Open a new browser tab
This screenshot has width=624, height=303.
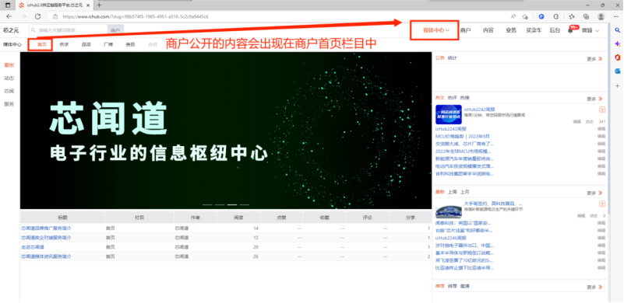pos(100,5)
